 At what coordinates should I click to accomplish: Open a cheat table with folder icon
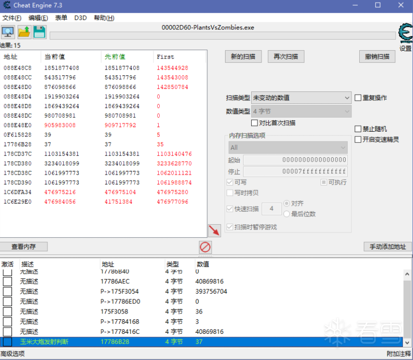[24, 32]
